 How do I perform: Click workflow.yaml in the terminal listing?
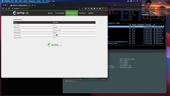pyautogui.click(x=126, y=67)
